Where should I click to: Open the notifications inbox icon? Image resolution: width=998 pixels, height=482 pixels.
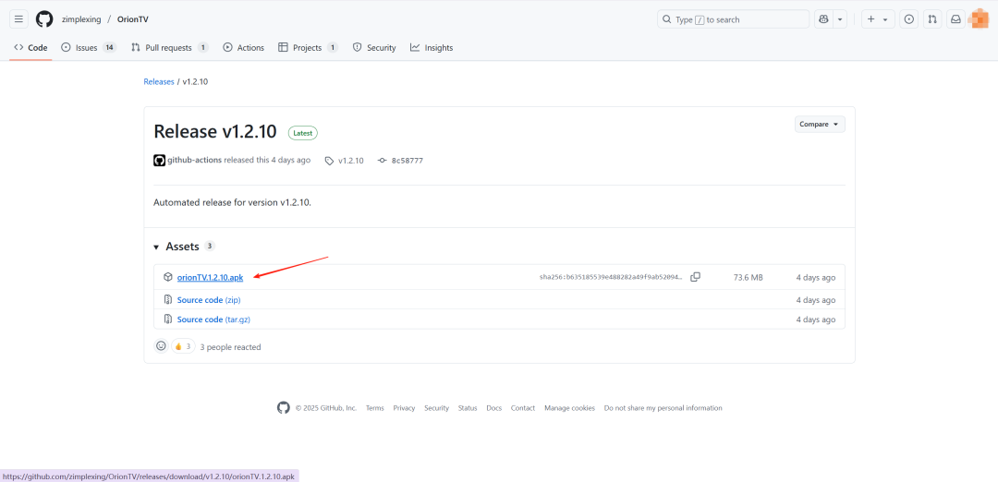955,19
